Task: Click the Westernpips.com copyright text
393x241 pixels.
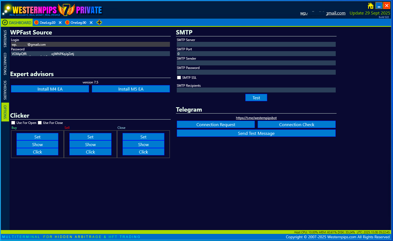Action: click(x=338, y=237)
